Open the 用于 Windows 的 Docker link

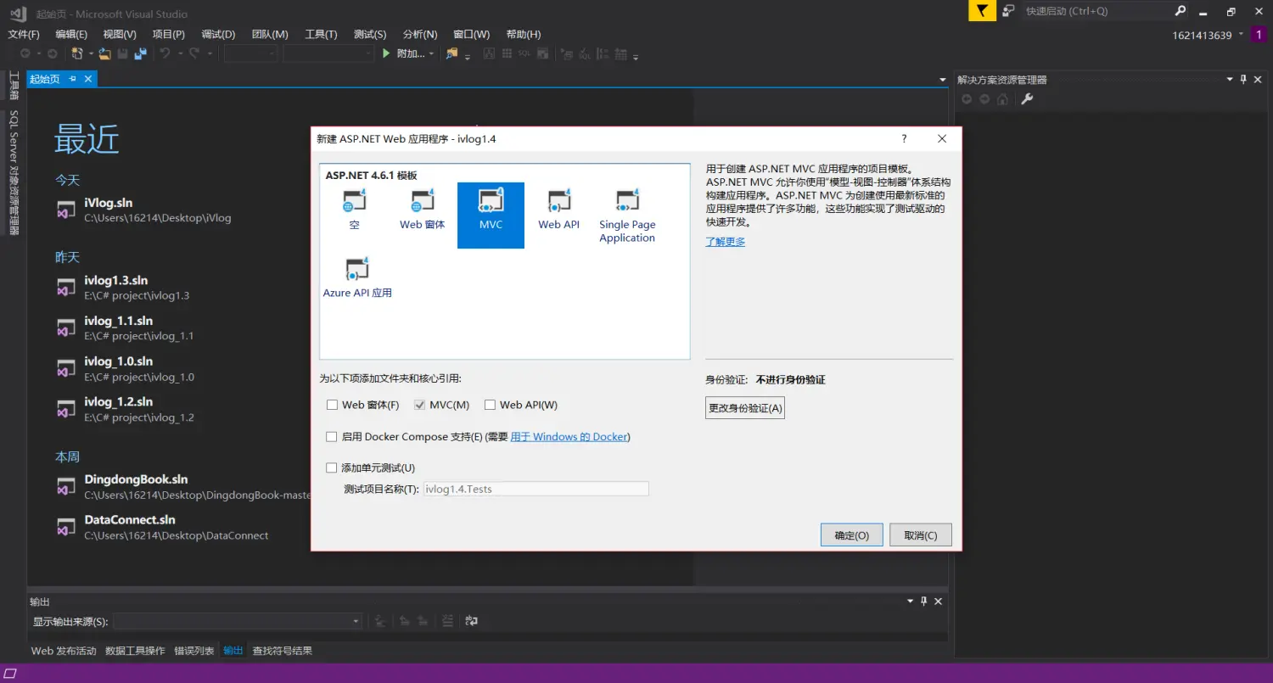point(569,437)
